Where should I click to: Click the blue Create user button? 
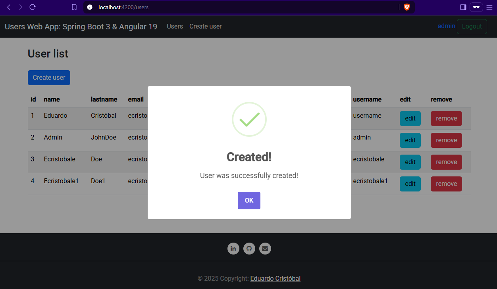pos(49,78)
